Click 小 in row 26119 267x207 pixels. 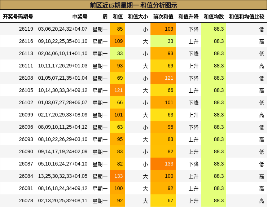pyautogui.click(x=145, y=29)
